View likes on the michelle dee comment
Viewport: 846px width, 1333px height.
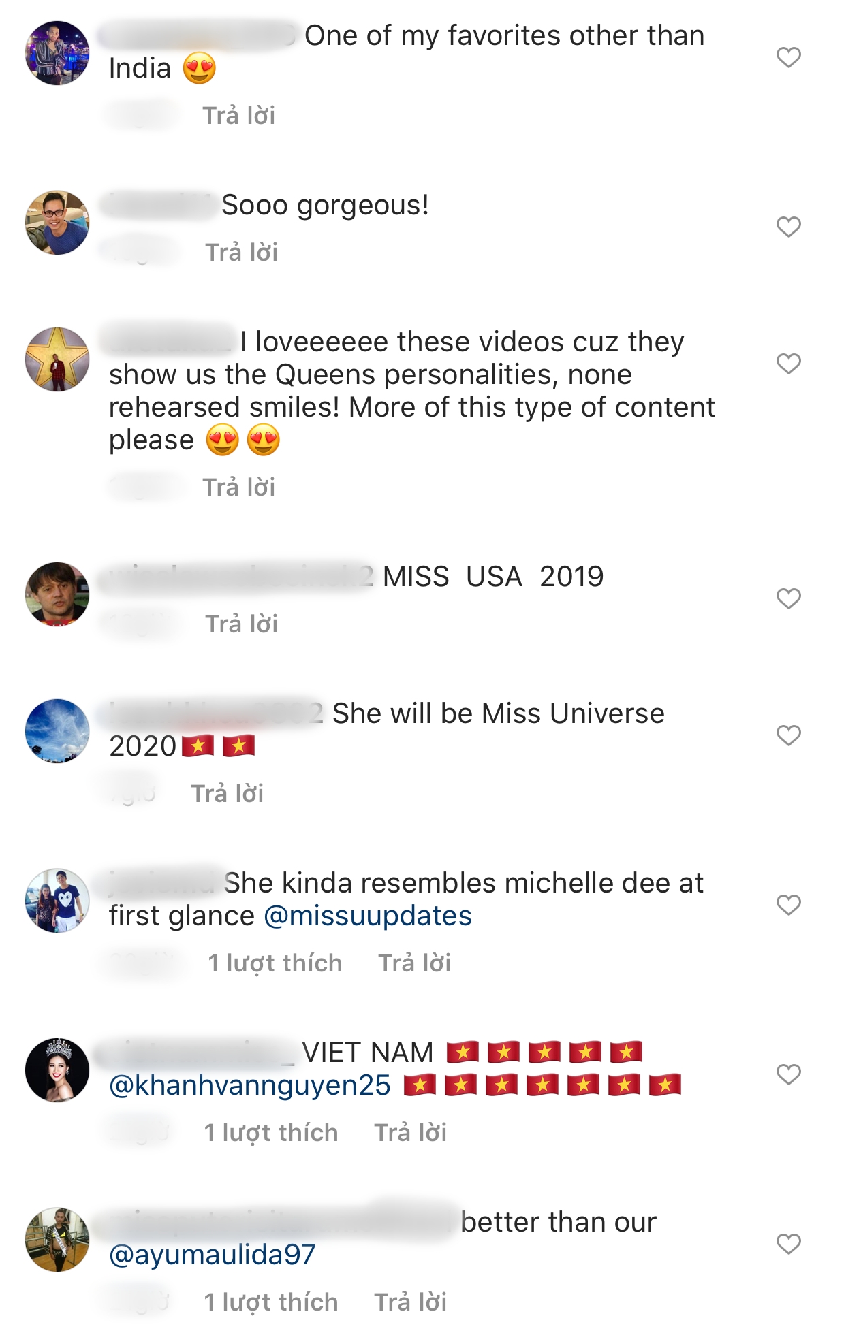click(x=275, y=963)
